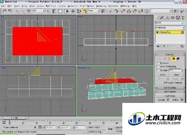Click the Align tool icon
This screenshot has height=135, width=187.
[x=182, y=11]
